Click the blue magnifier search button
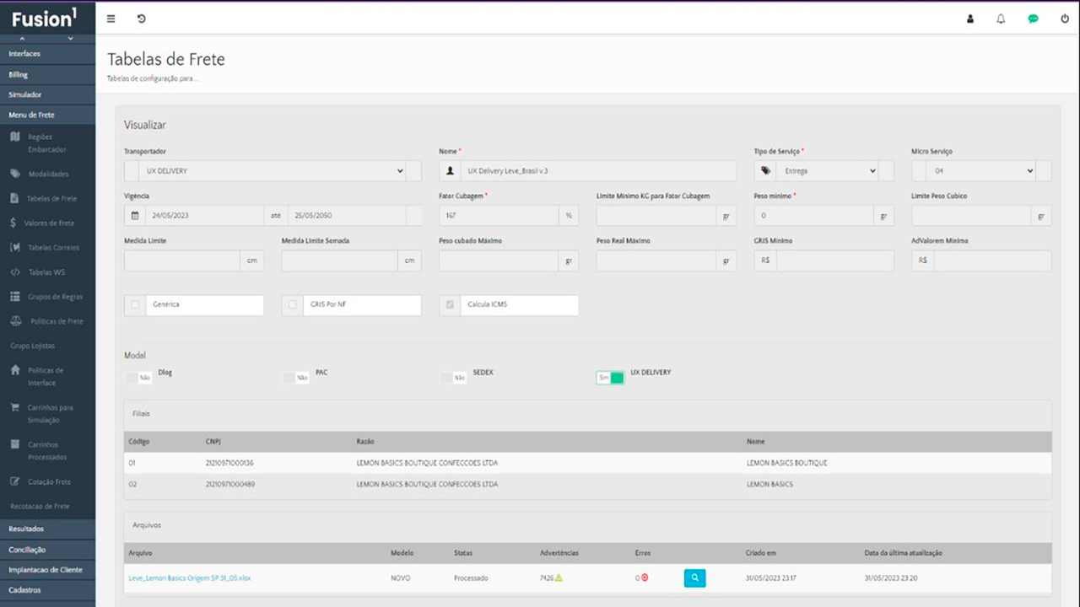 [694, 578]
